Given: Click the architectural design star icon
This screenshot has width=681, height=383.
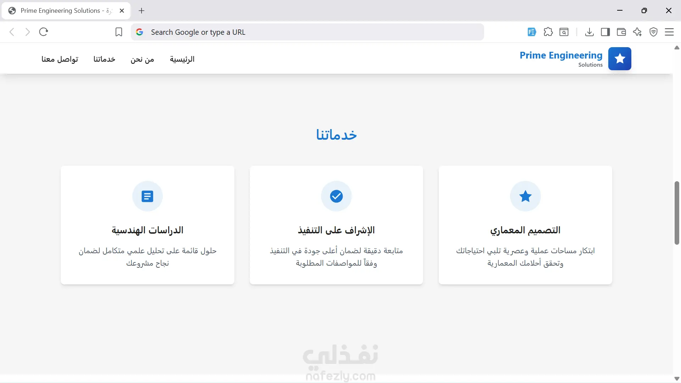Looking at the screenshot, I should pos(525,196).
